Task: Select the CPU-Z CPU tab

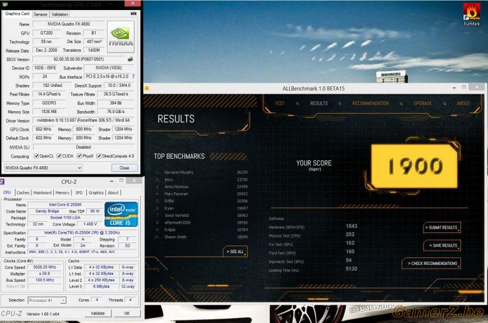Action: [7, 192]
